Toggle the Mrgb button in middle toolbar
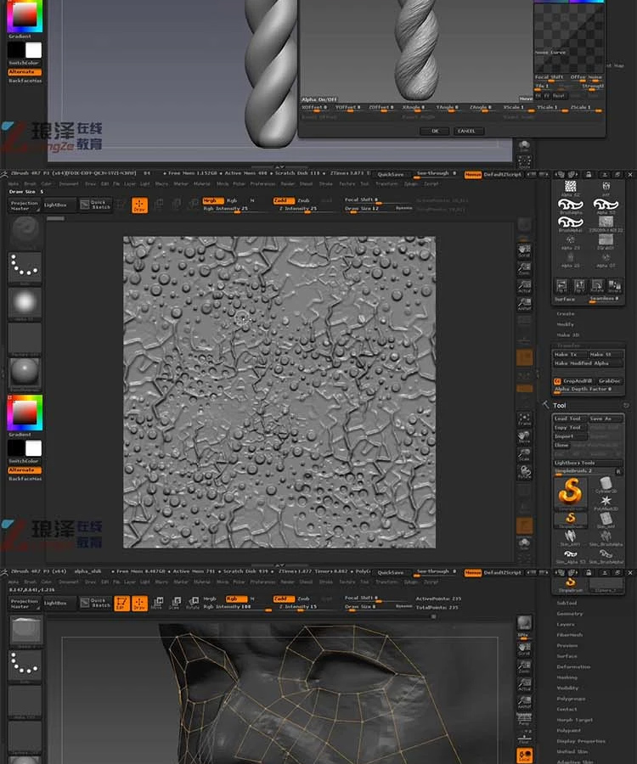Viewport: 637px width, 764px height. point(212,200)
